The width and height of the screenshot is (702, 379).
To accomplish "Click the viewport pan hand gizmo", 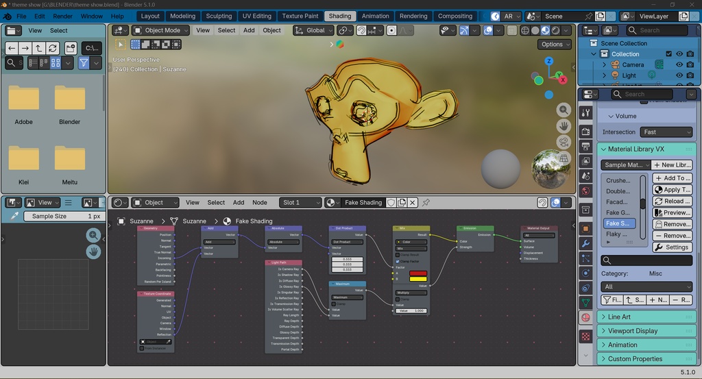I will [564, 126].
